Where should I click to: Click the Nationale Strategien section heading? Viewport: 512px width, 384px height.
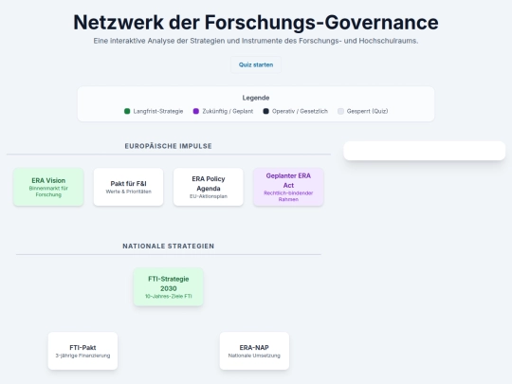[168, 246]
